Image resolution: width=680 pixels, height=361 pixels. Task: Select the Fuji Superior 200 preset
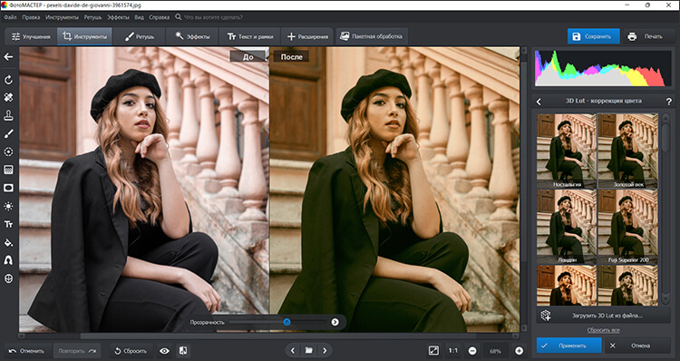point(627,227)
